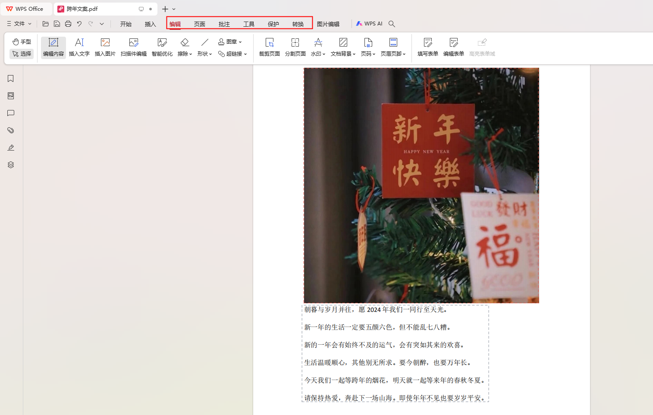Click the line starting 生活温暖顺心
653x415 pixels.
coord(389,363)
